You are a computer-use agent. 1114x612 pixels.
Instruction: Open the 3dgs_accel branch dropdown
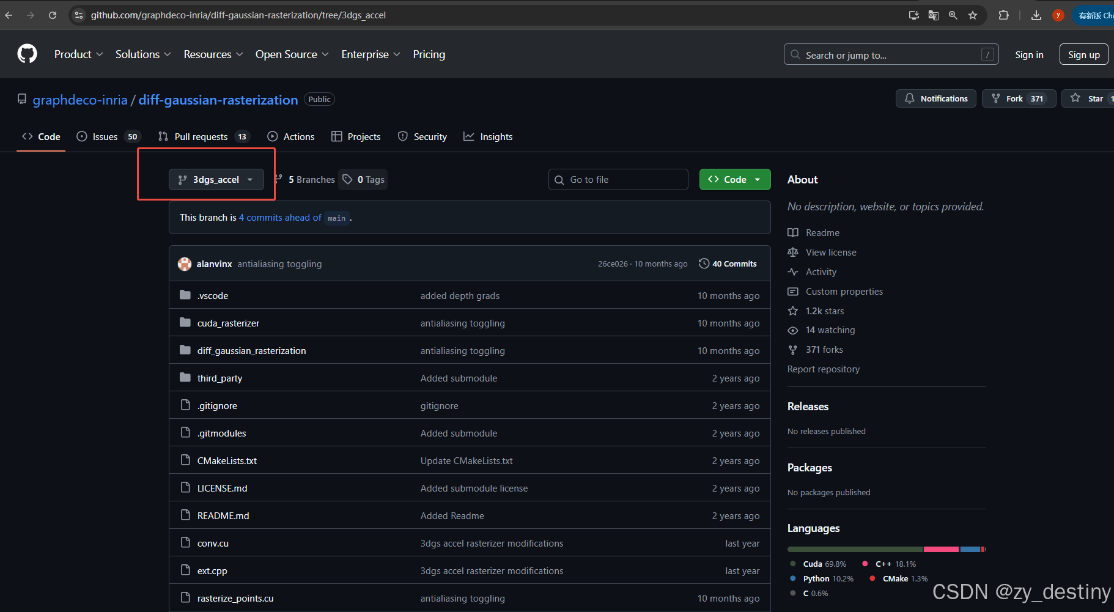(x=216, y=180)
